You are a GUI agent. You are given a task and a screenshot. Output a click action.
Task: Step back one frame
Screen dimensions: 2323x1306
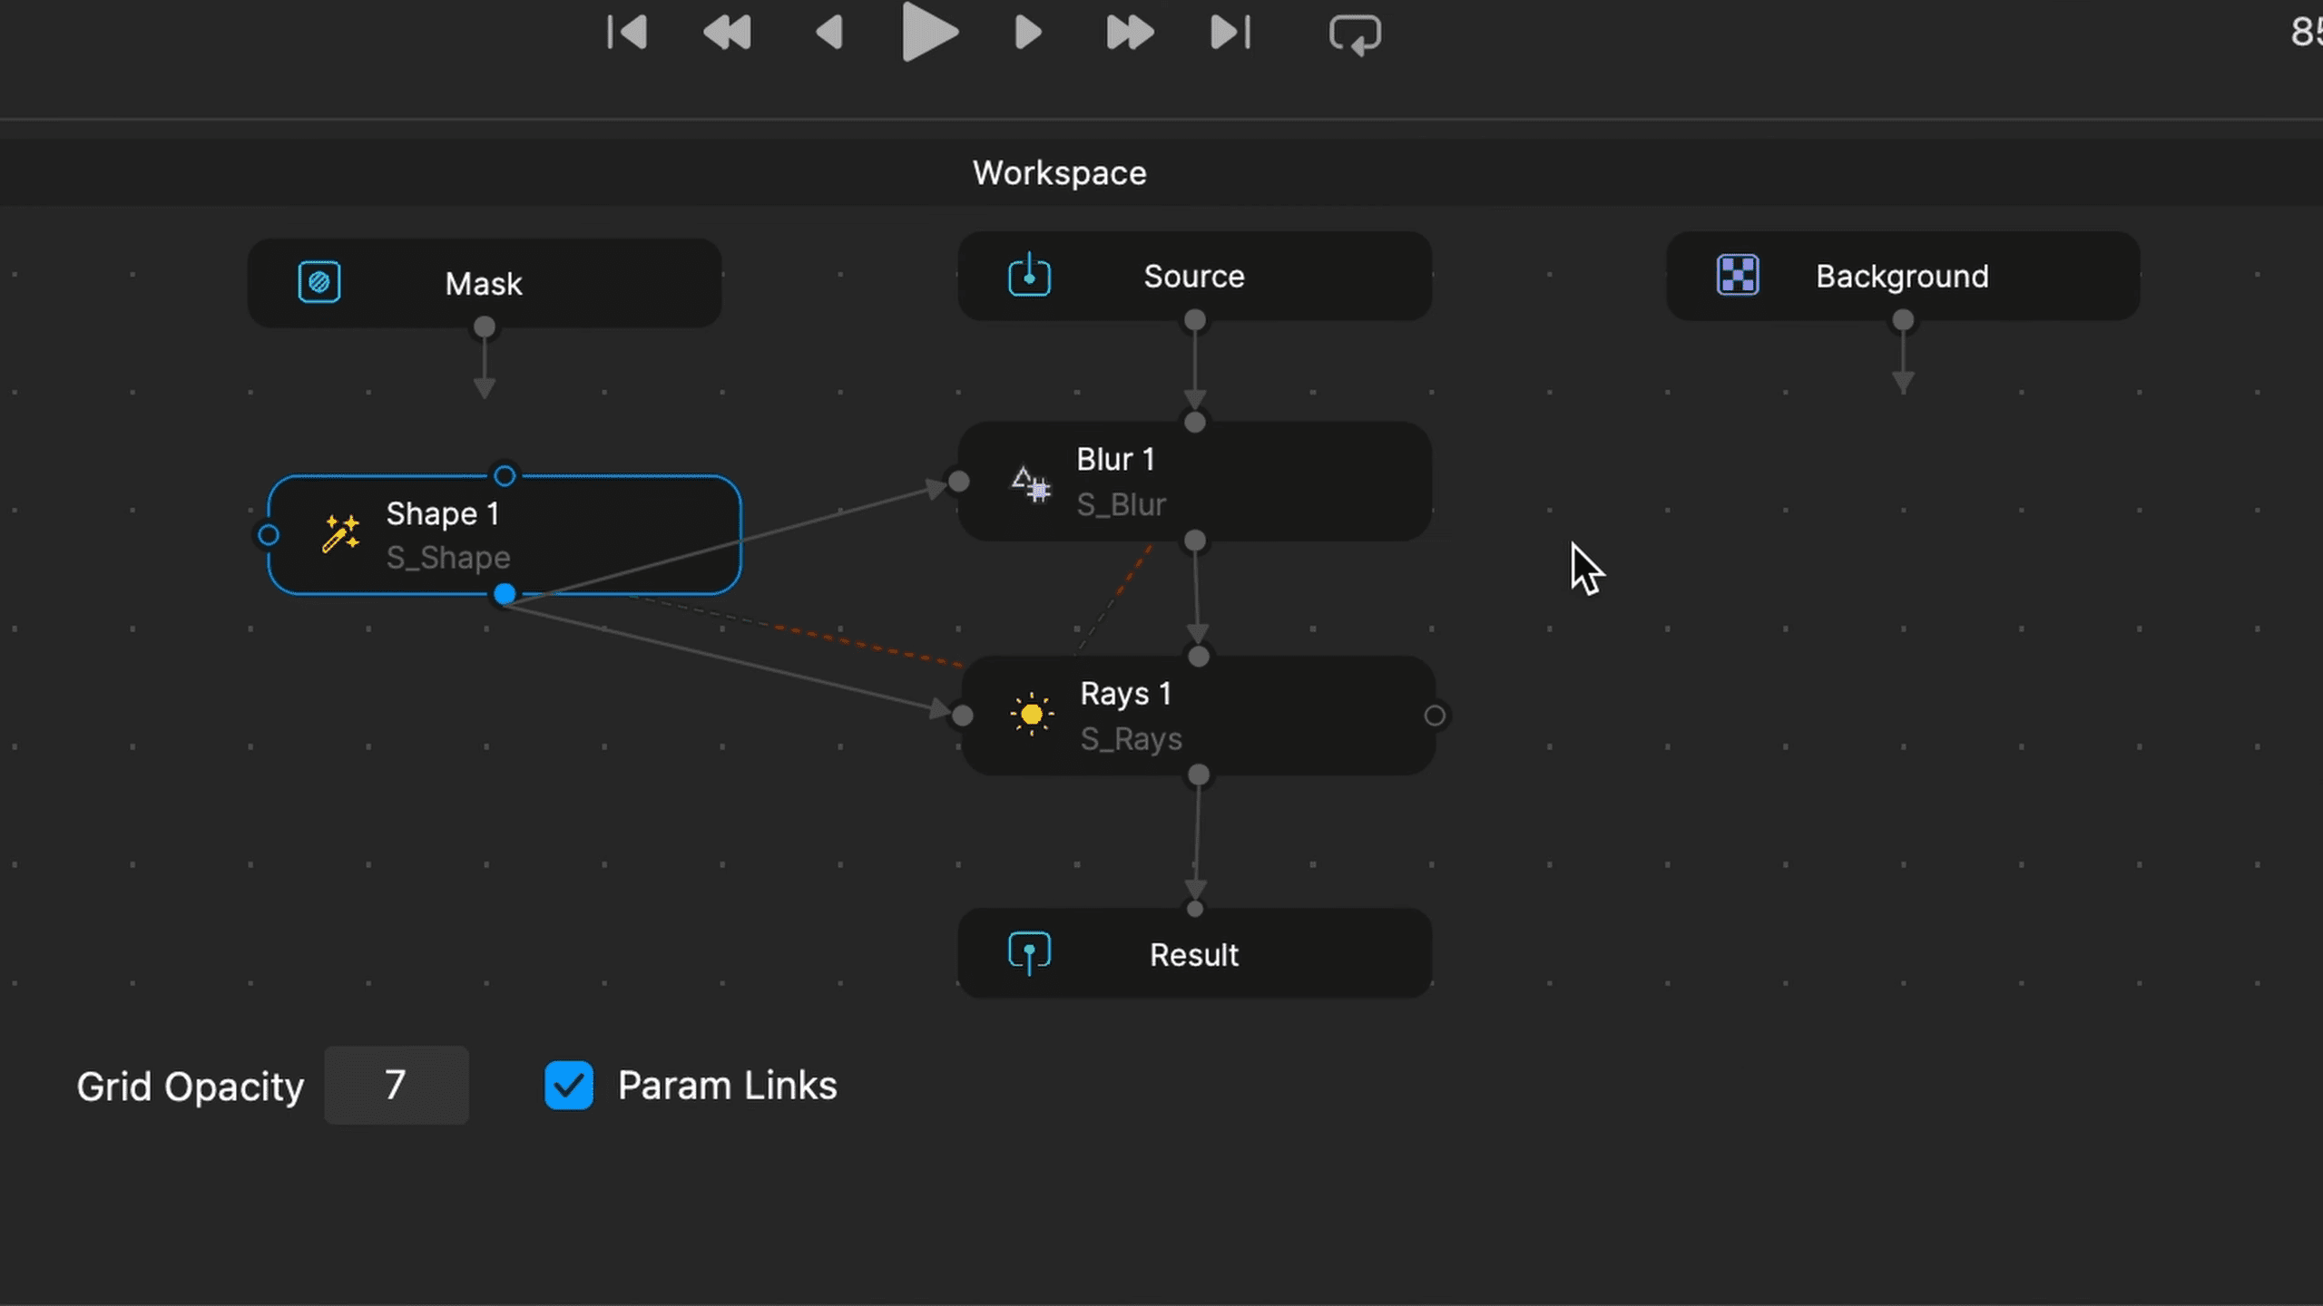pyautogui.click(x=827, y=33)
